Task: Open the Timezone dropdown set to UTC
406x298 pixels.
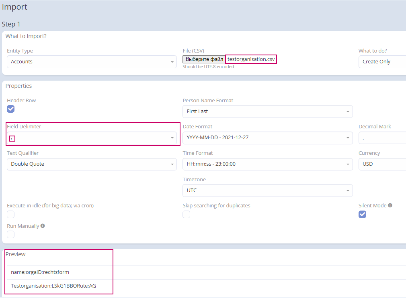Action: coord(267,191)
